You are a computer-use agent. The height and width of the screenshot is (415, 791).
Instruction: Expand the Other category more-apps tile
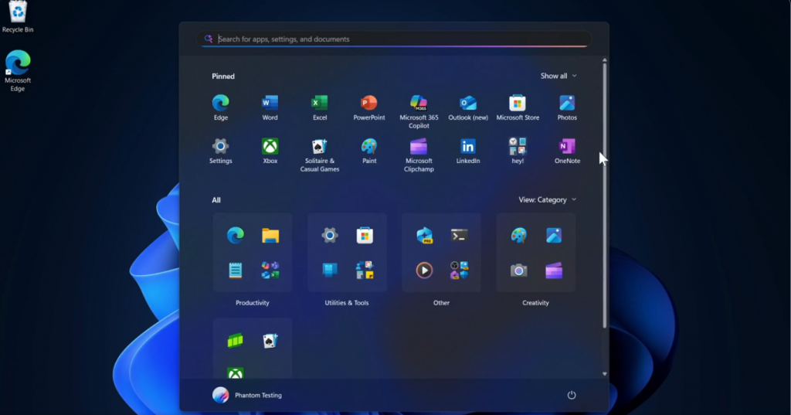pyautogui.click(x=459, y=270)
